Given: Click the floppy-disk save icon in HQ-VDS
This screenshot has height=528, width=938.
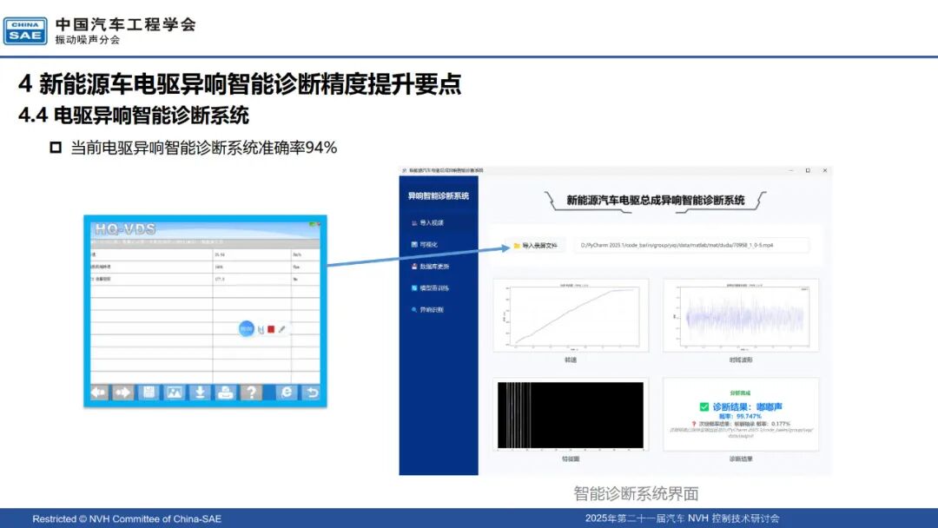Looking at the screenshot, I should coord(149,393).
